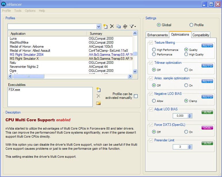Viewport: 222px width, 177px height.
Task: Turn Force DXT3 (OpenGL) On
Action: tap(186, 132)
